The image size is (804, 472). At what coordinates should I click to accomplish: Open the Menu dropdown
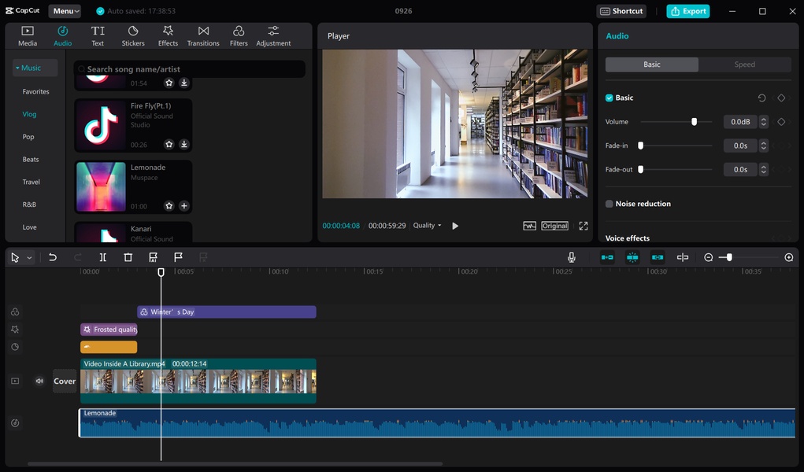(x=65, y=11)
